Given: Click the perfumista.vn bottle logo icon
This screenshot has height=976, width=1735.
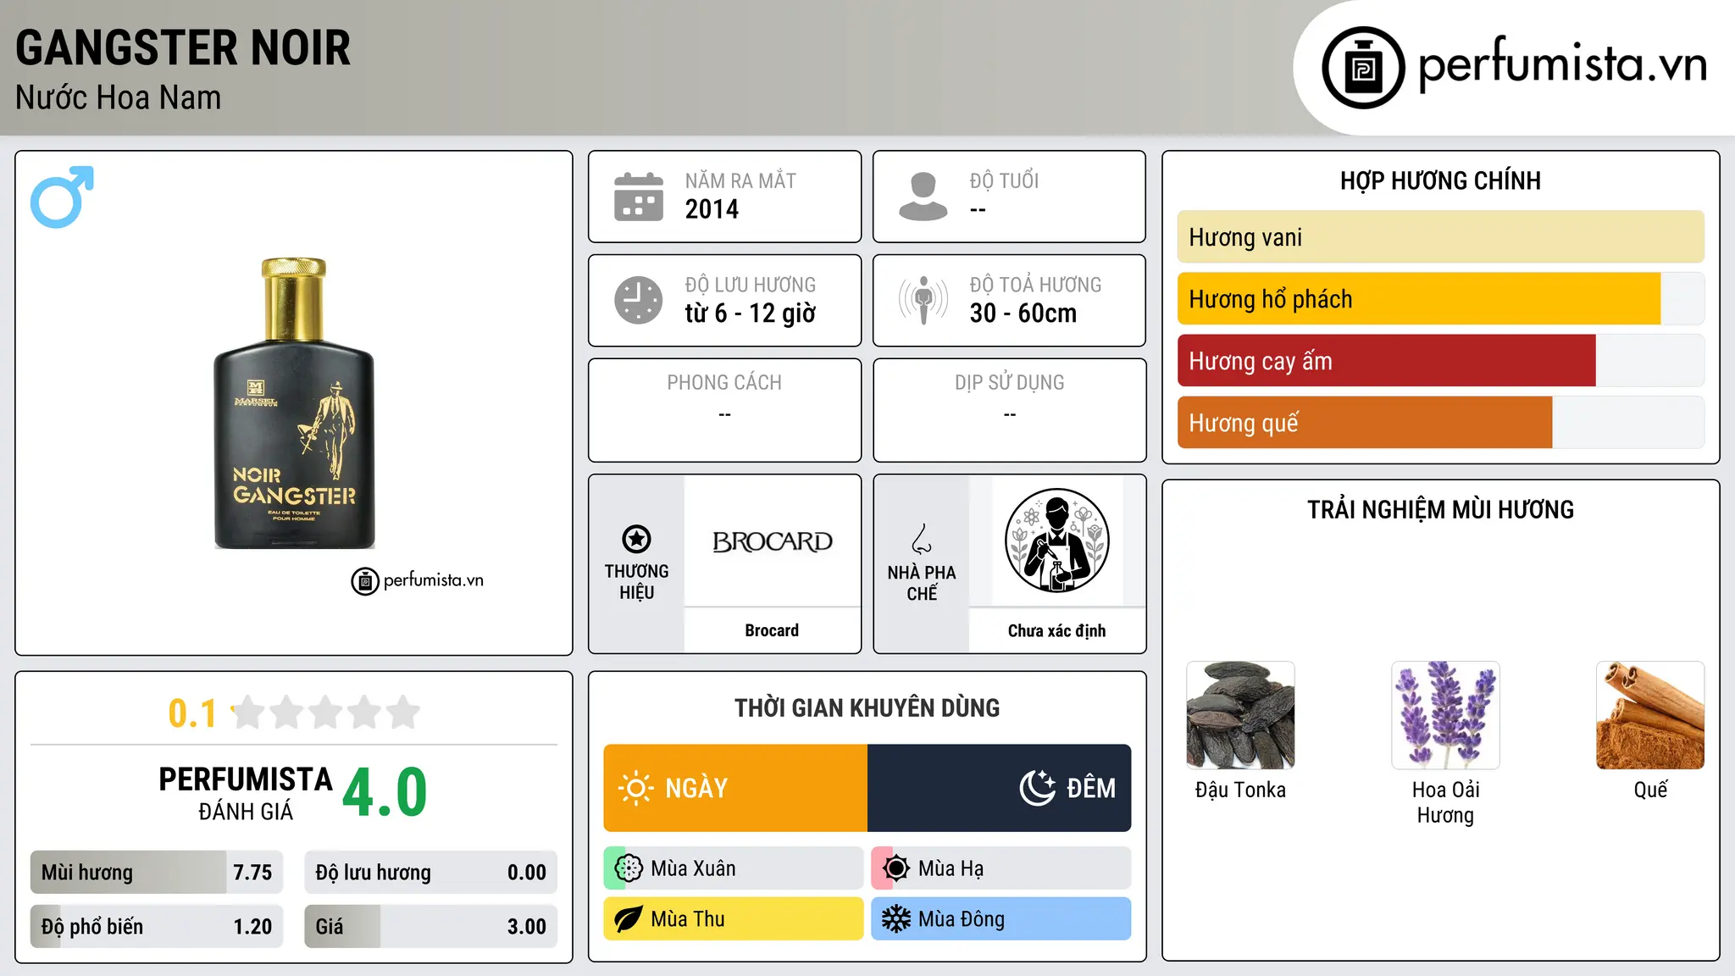Looking at the screenshot, I should tap(1363, 68).
